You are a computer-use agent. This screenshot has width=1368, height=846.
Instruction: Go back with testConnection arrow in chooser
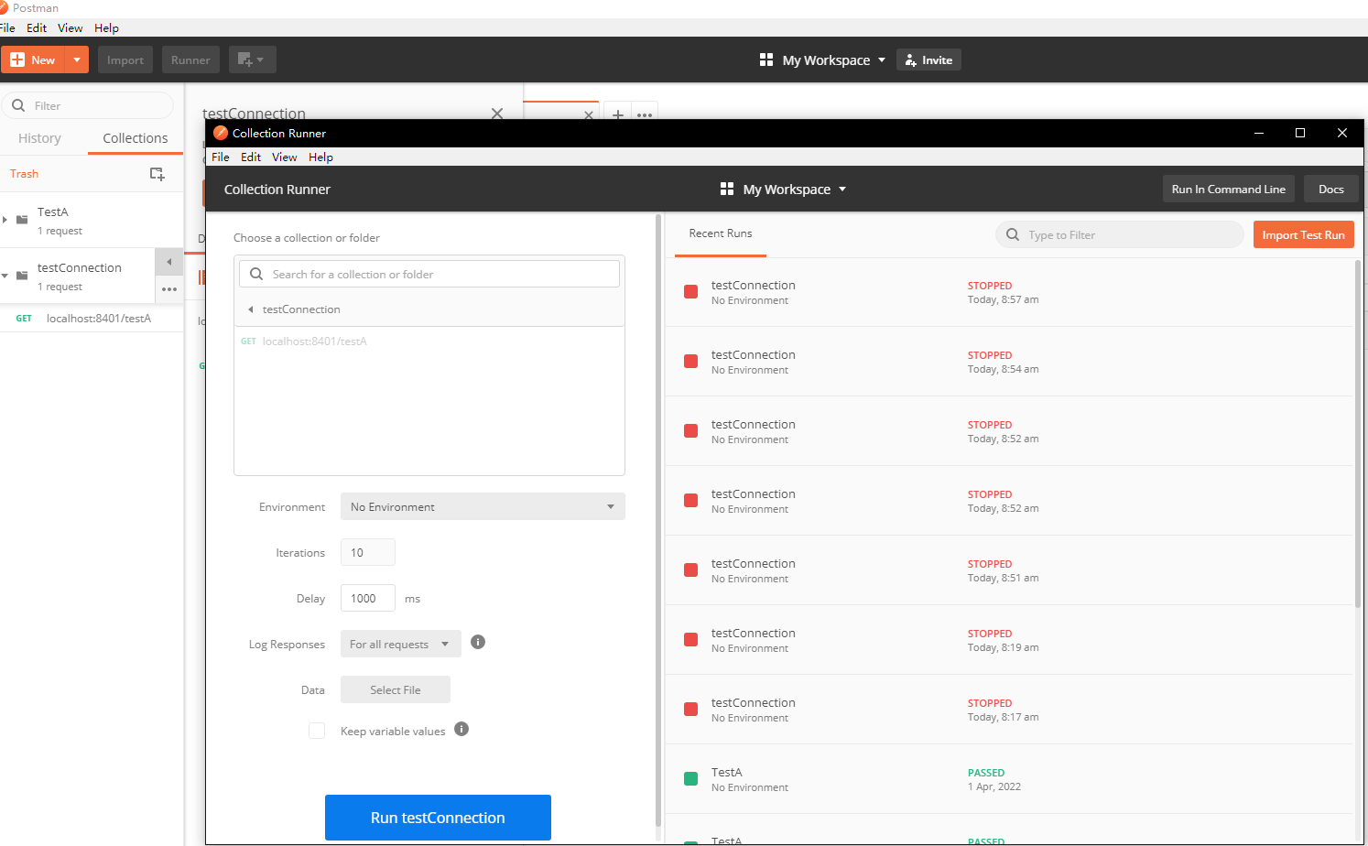point(251,309)
